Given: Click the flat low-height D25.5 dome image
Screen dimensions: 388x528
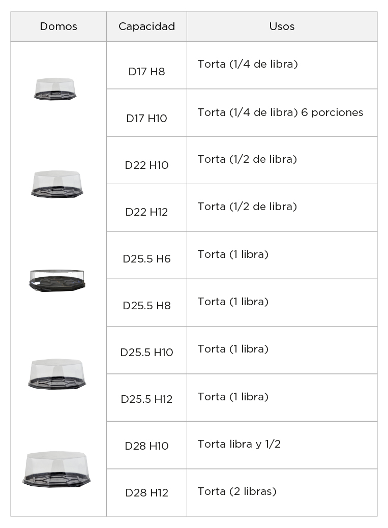Looking at the screenshot, I should coord(57,280).
